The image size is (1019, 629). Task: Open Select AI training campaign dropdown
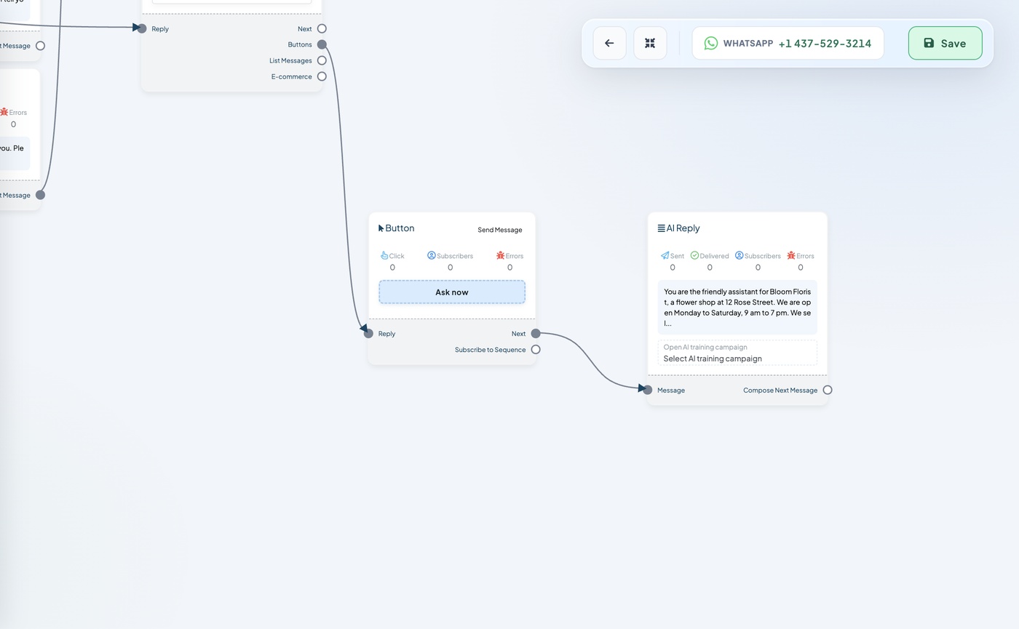[737, 353]
